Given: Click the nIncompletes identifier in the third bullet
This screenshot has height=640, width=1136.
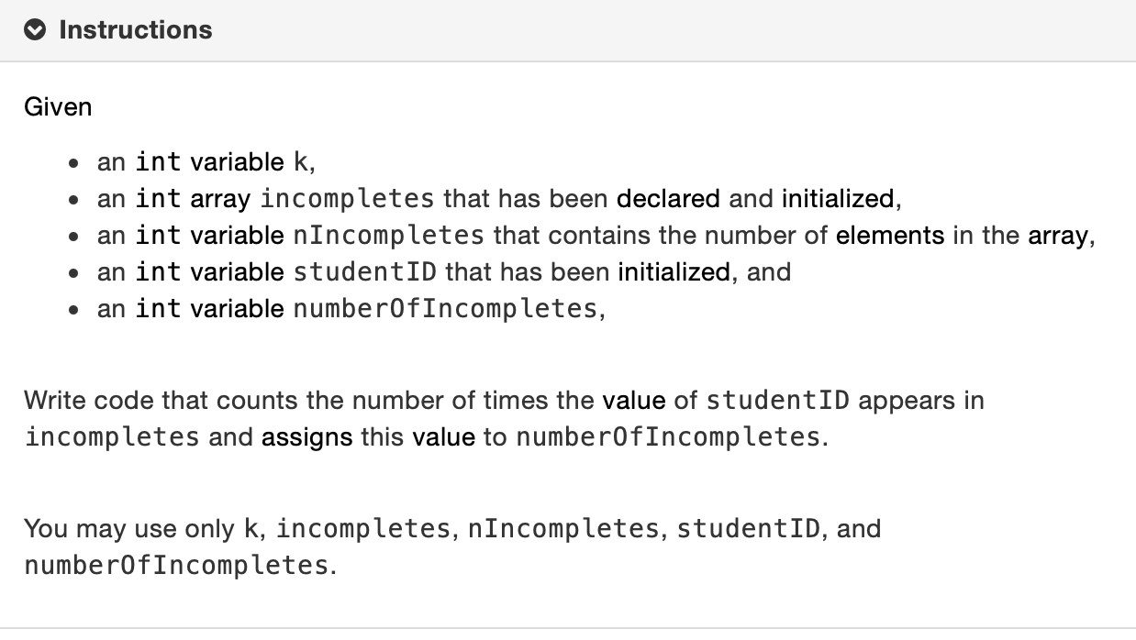Looking at the screenshot, I should (x=389, y=236).
